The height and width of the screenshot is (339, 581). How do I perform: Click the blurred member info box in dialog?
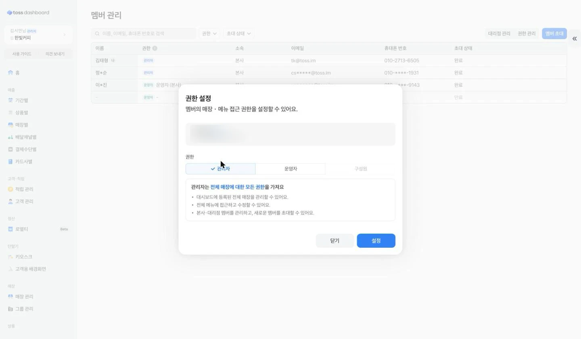(x=290, y=134)
